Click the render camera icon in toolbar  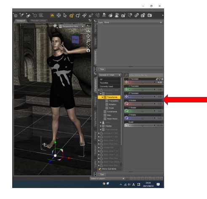tap(150, 15)
